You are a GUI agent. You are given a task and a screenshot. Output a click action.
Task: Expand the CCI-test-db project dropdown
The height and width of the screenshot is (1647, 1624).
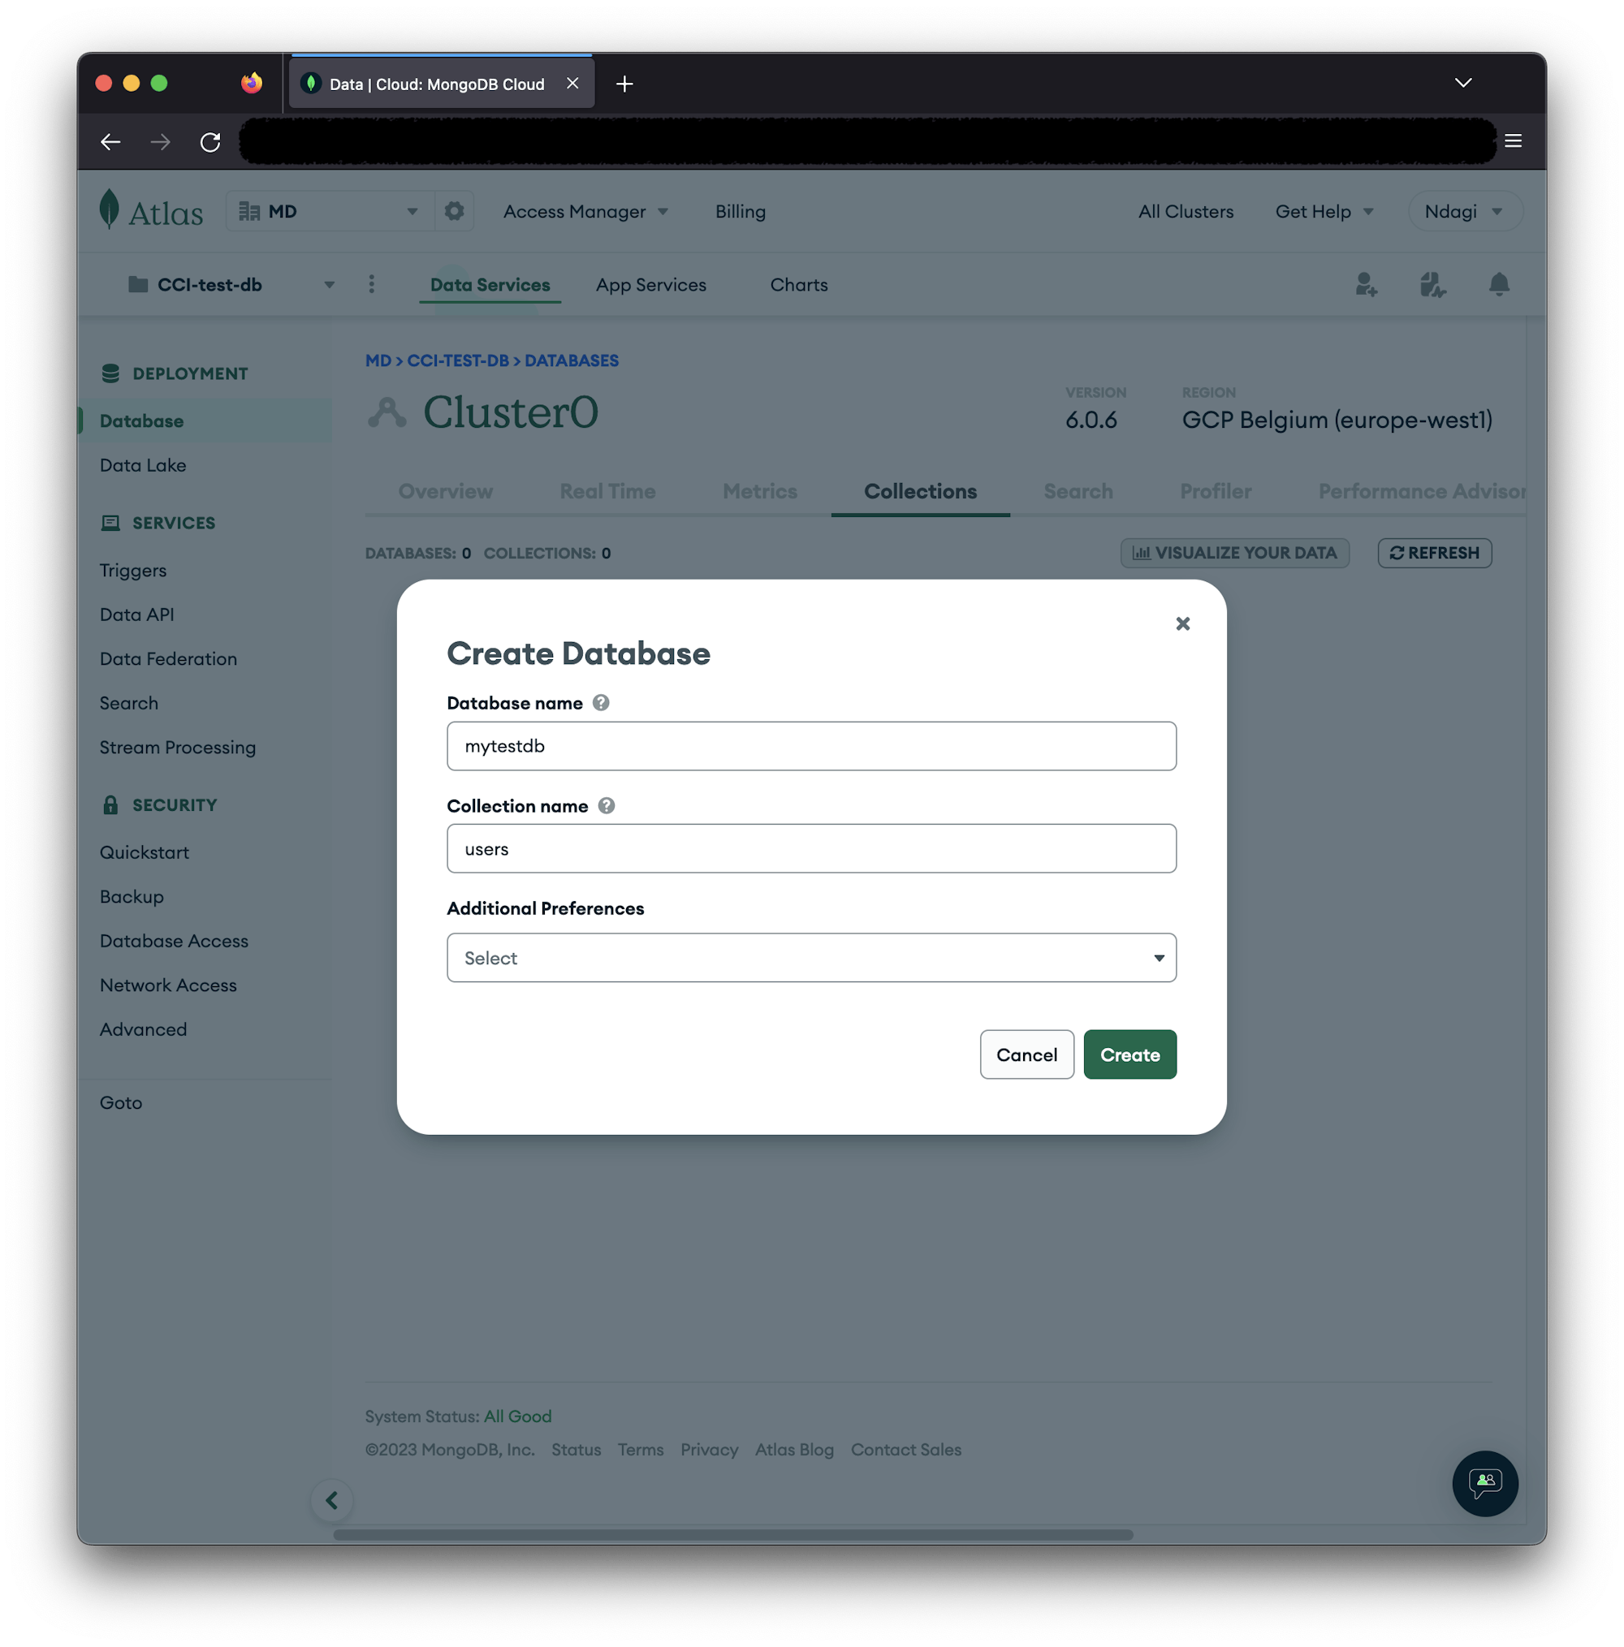click(x=329, y=285)
